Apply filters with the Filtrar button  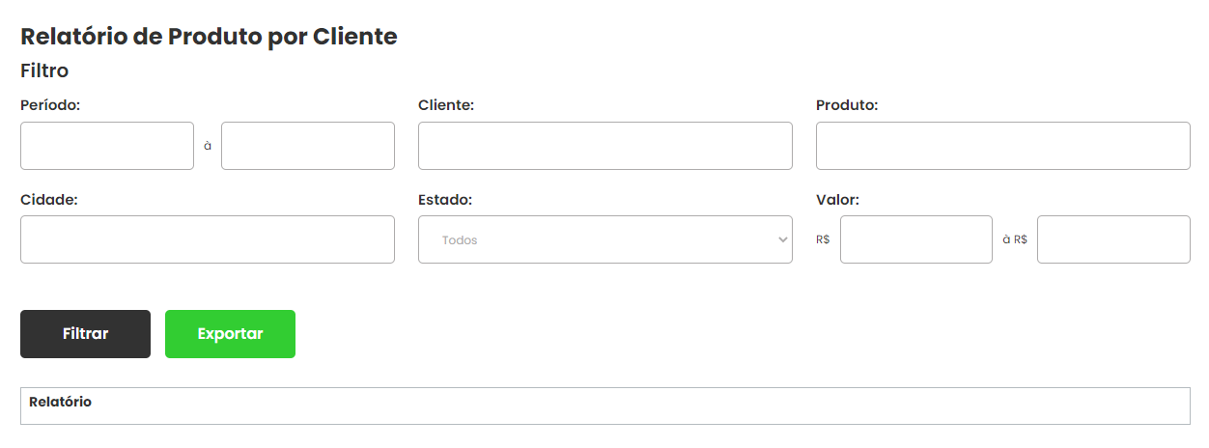pyautogui.click(x=85, y=334)
